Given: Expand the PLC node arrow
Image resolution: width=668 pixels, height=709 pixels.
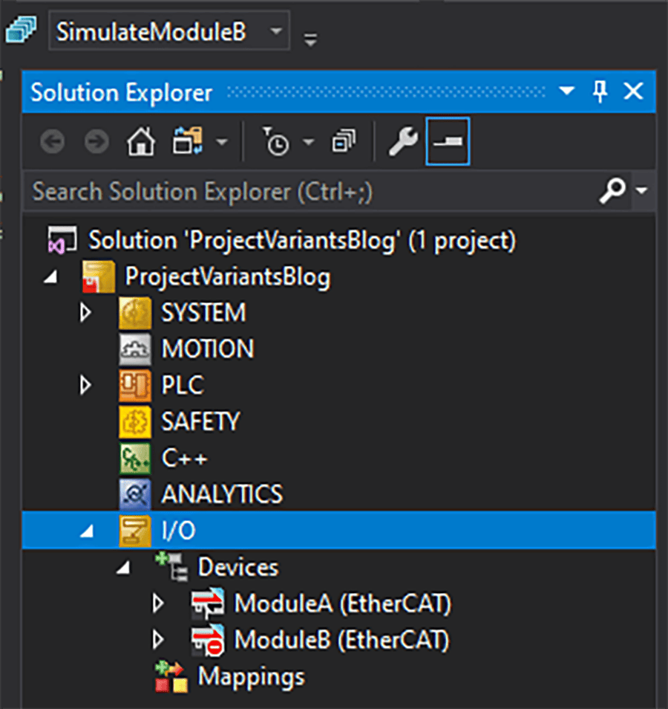Looking at the screenshot, I should 86,386.
